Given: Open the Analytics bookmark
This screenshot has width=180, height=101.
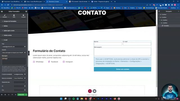Looking at the screenshot, I should coord(131,8).
